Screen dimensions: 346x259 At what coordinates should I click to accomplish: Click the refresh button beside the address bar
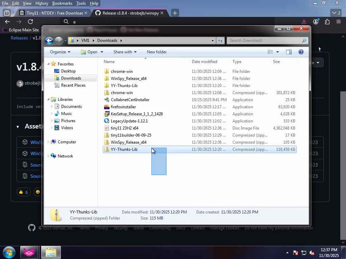click(220, 40)
